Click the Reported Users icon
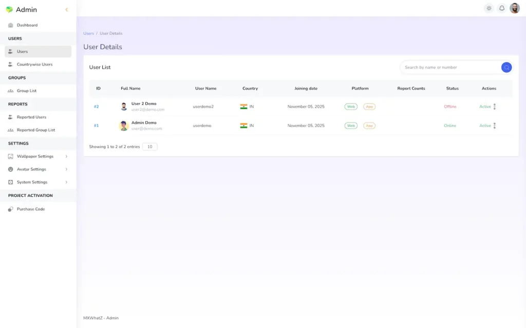Viewport: 526px width, 328px height. pos(11,117)
